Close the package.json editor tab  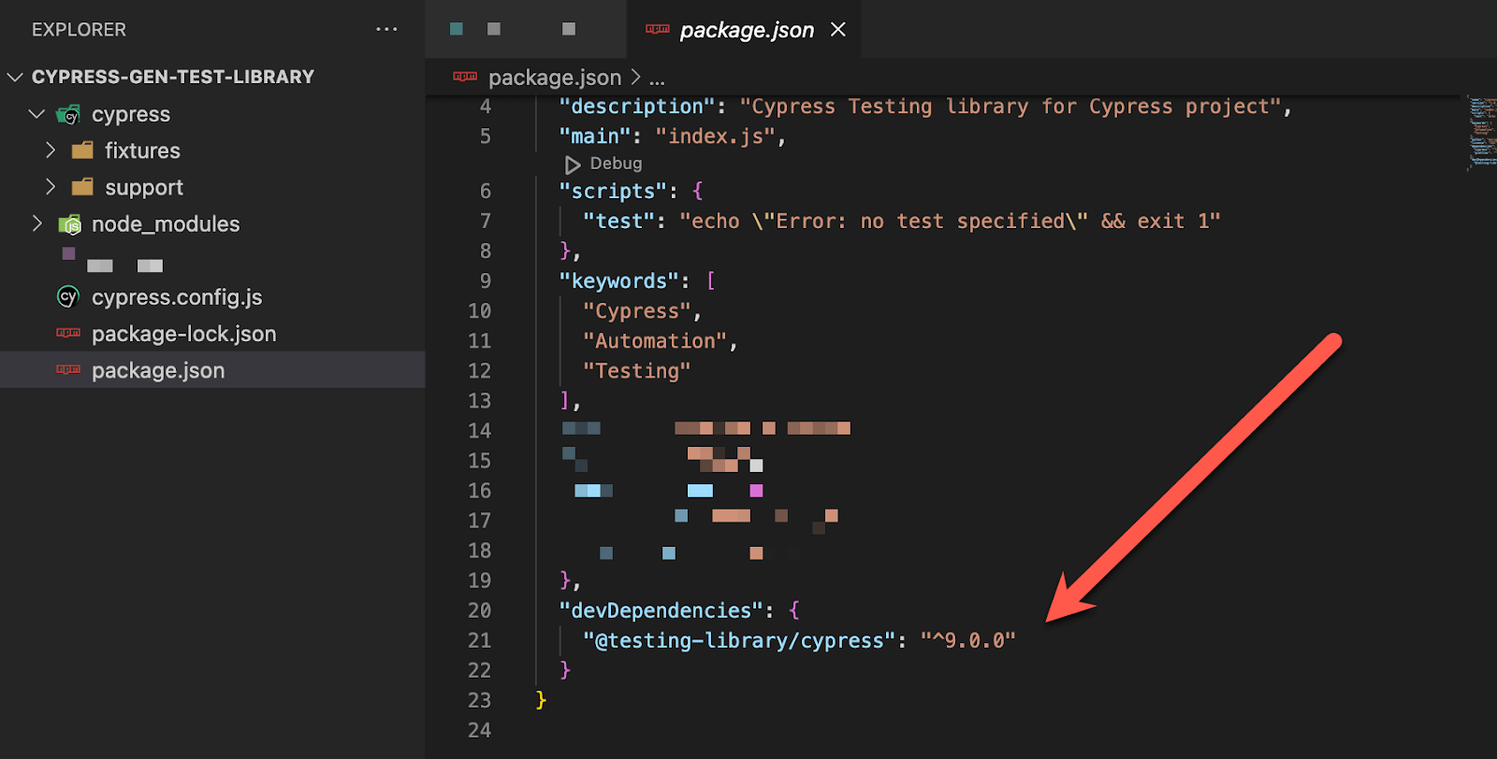coord(838,30)
